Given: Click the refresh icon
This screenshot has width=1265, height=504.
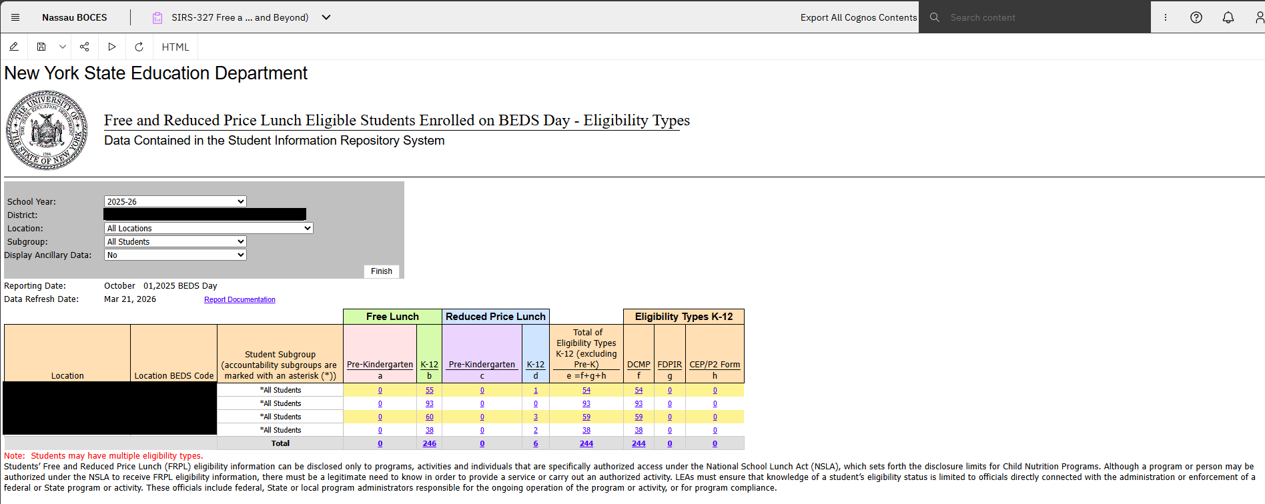Looking at the screenshot, I should tap(139, 47).
